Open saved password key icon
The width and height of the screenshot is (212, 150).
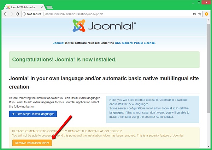(194, 14)
